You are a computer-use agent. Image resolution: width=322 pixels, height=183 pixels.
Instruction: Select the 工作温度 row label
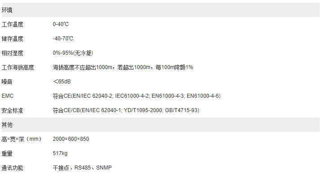[x=13, y=24]
